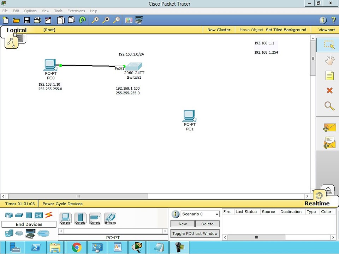
Task: Open Chrome from the taskbar
Action: 77,248
